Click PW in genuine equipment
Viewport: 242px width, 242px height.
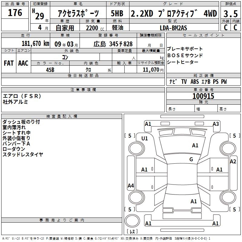coord(224,82)
